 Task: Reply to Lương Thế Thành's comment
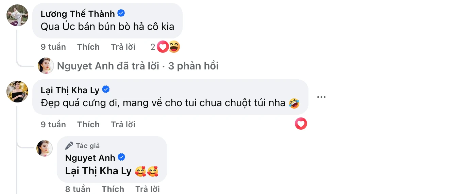click(x=123, y=47)
